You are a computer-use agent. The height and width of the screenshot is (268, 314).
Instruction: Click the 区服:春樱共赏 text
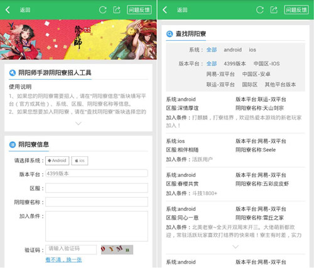click(182, 184)
